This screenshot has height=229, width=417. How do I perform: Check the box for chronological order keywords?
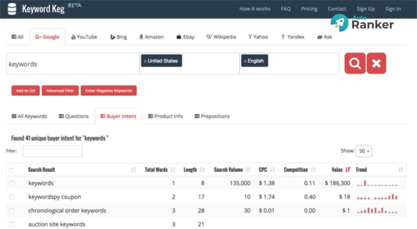[x=11, y=211]
